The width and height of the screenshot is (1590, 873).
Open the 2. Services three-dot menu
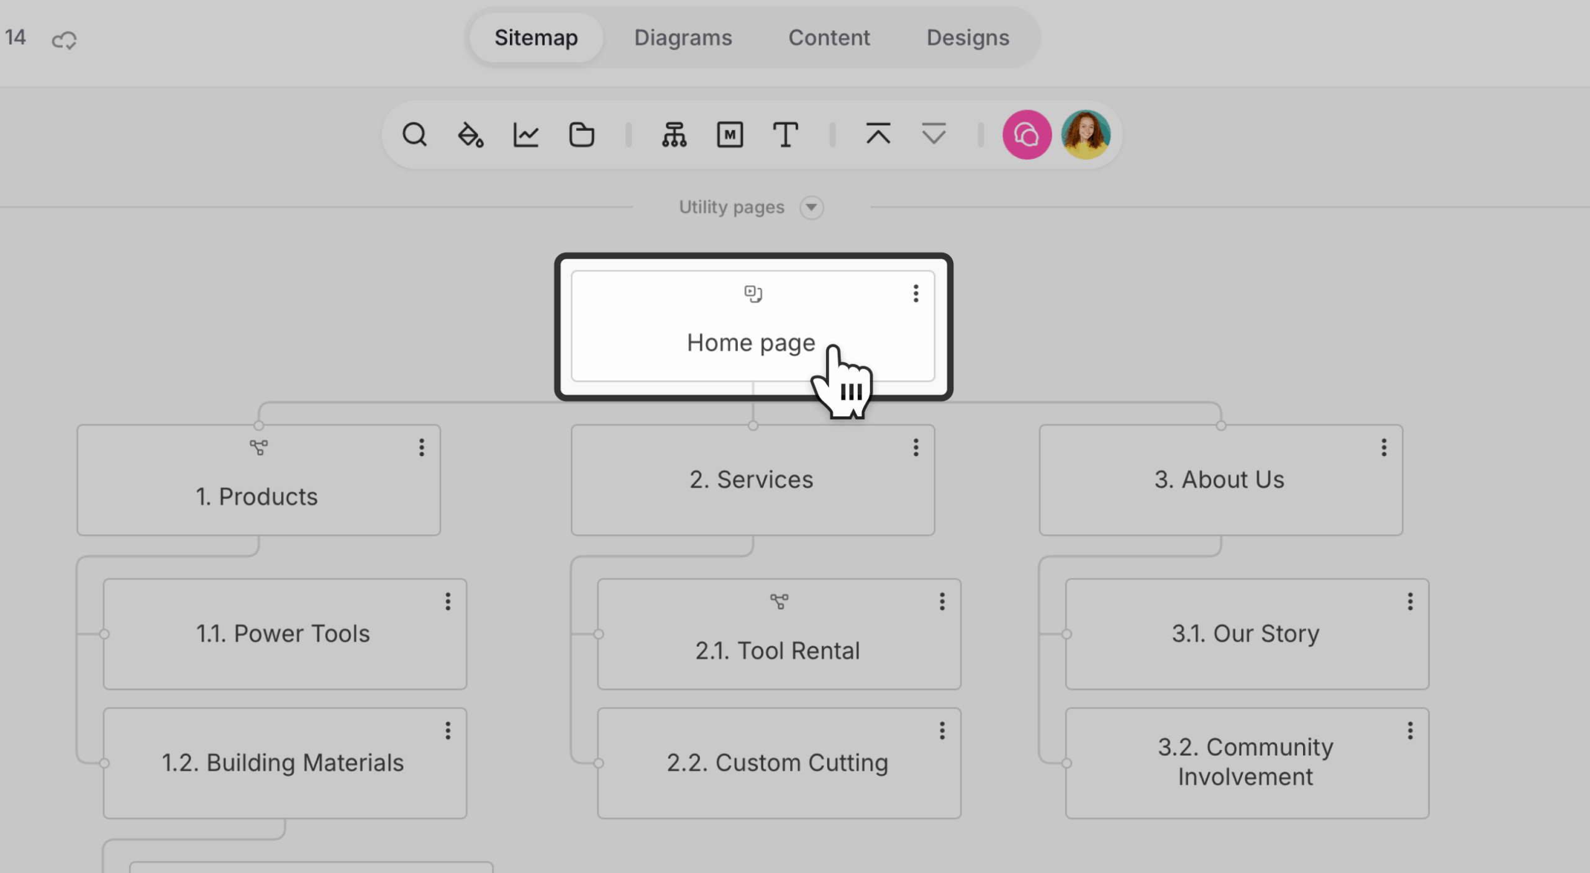tap(915, 447)
